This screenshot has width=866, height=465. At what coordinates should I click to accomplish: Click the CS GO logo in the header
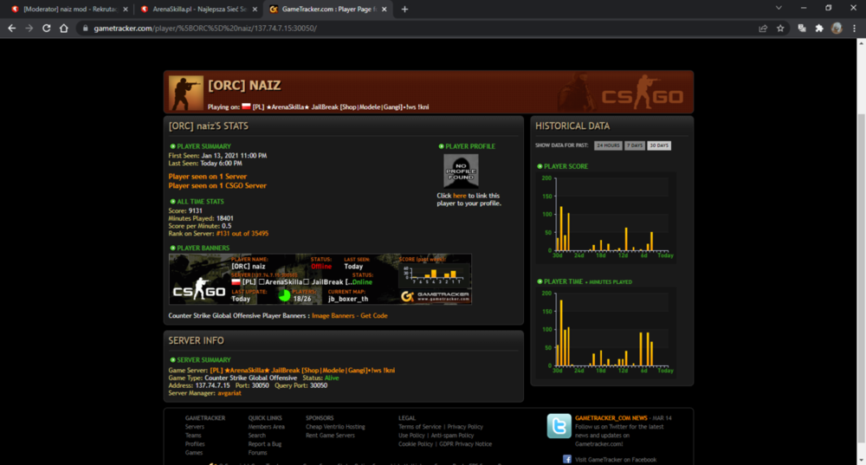[x=643, y=93]
